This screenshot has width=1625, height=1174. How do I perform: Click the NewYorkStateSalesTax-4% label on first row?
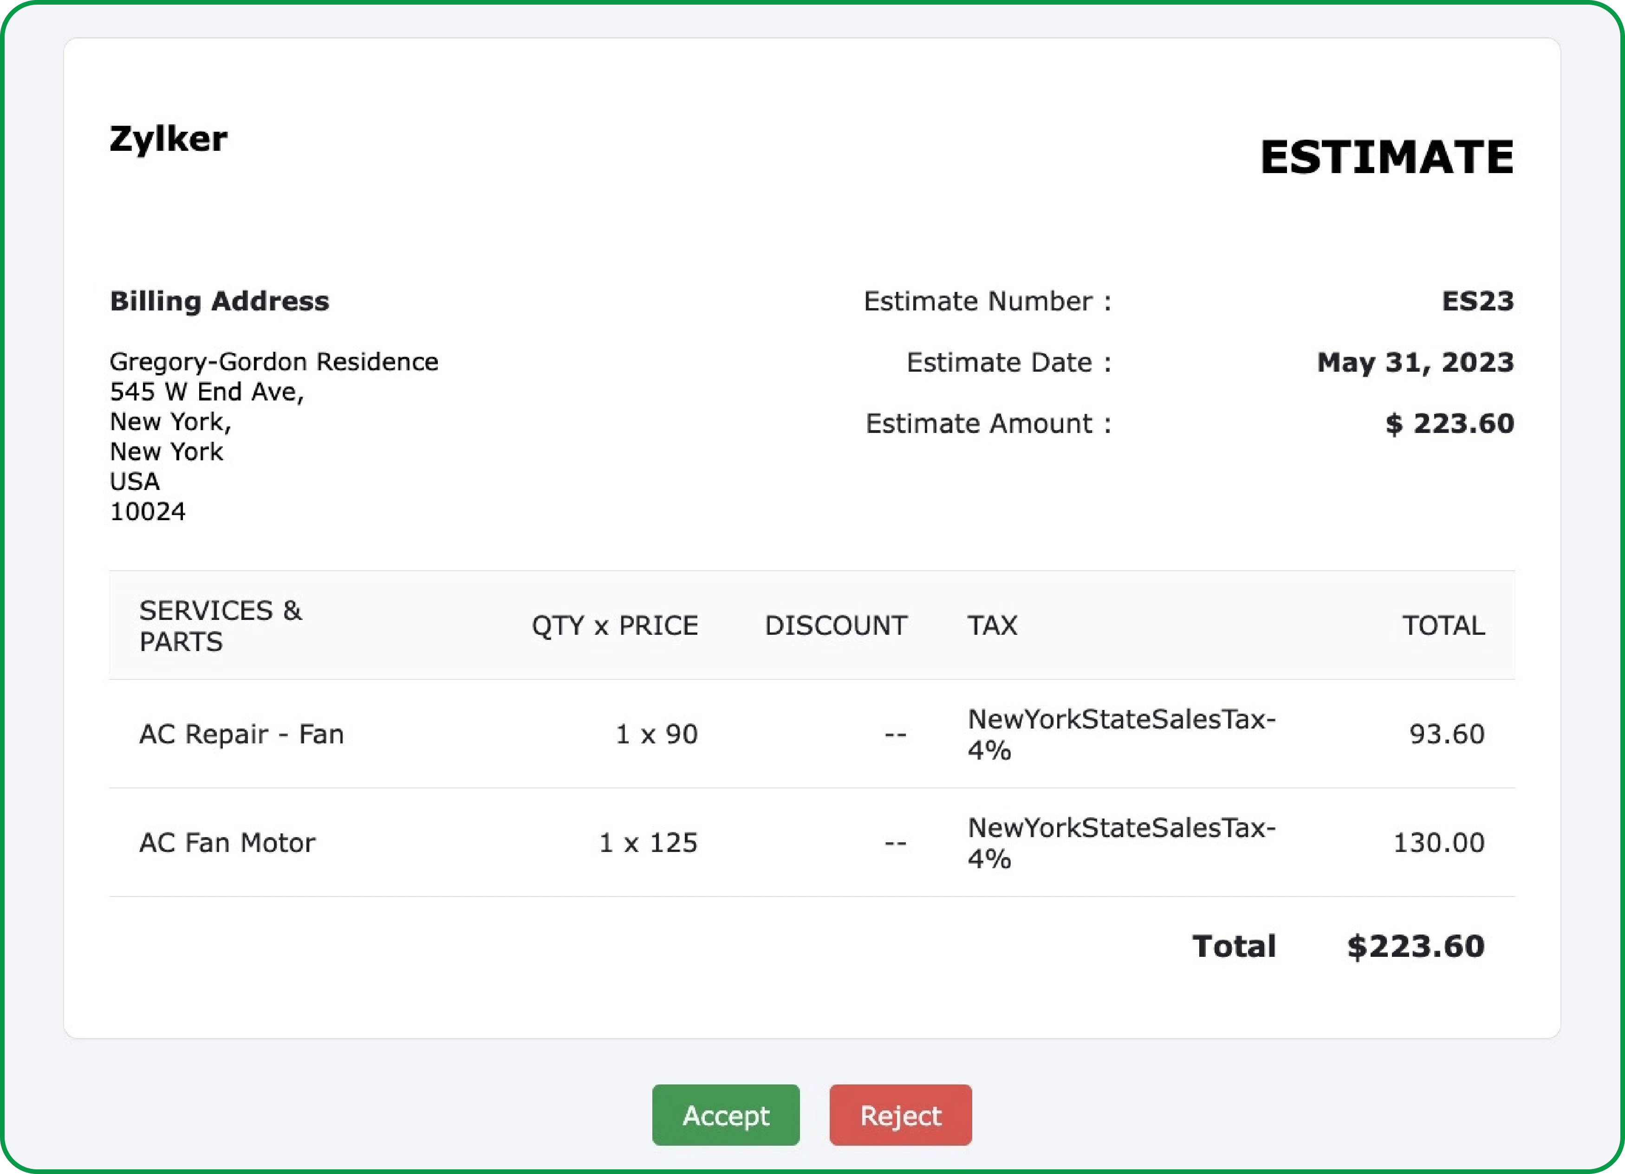1121,734
